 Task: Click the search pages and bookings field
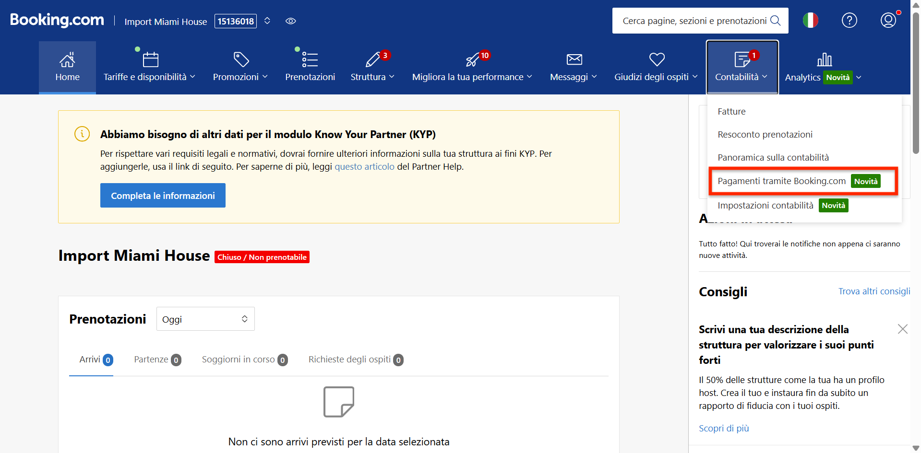tap(694, 21)
